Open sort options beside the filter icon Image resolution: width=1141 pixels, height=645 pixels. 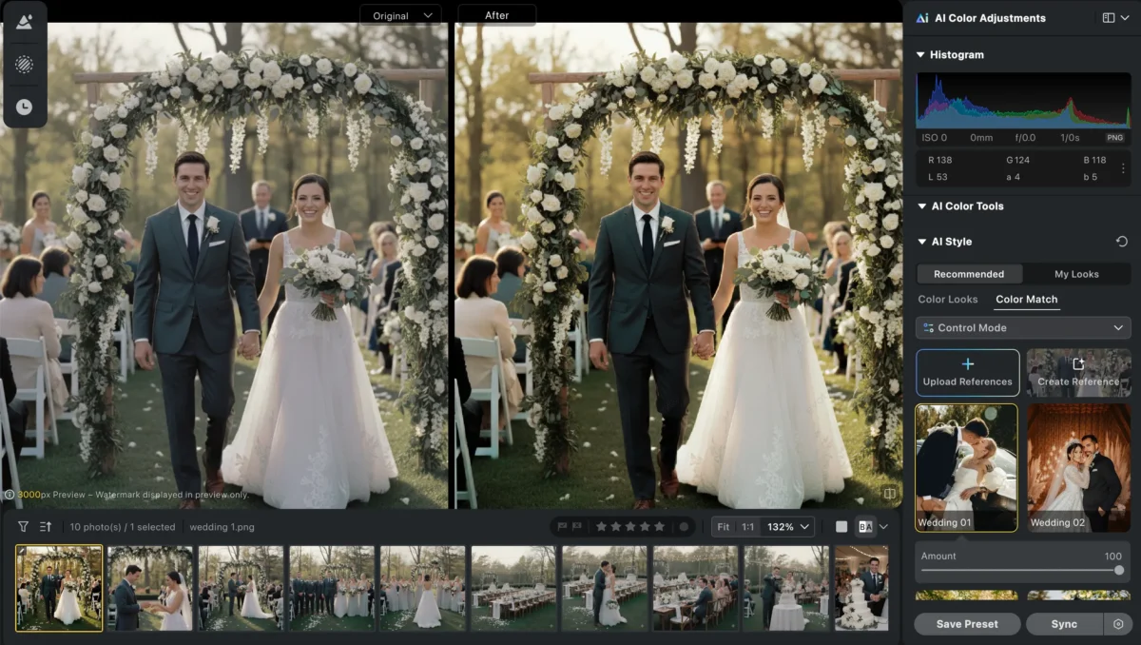coord(43,526)
